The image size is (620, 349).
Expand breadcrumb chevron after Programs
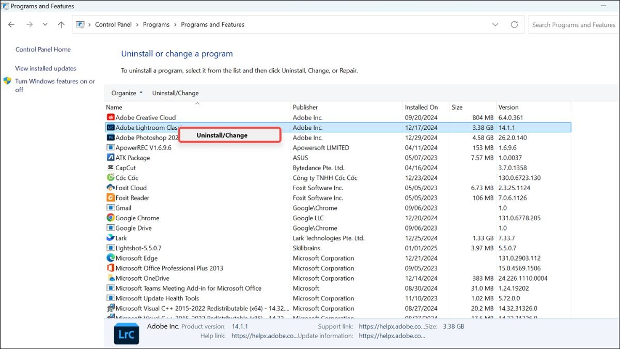click(175, 24)
